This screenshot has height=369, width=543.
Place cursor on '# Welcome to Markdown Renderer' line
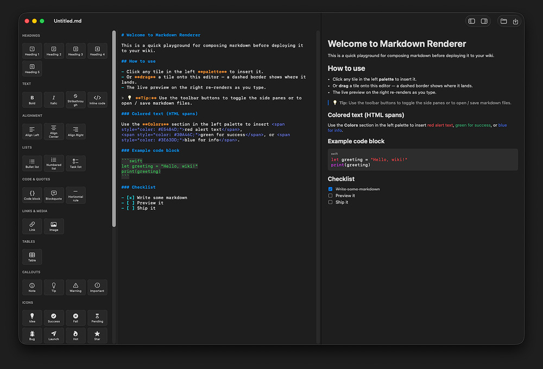coord(161,35)
